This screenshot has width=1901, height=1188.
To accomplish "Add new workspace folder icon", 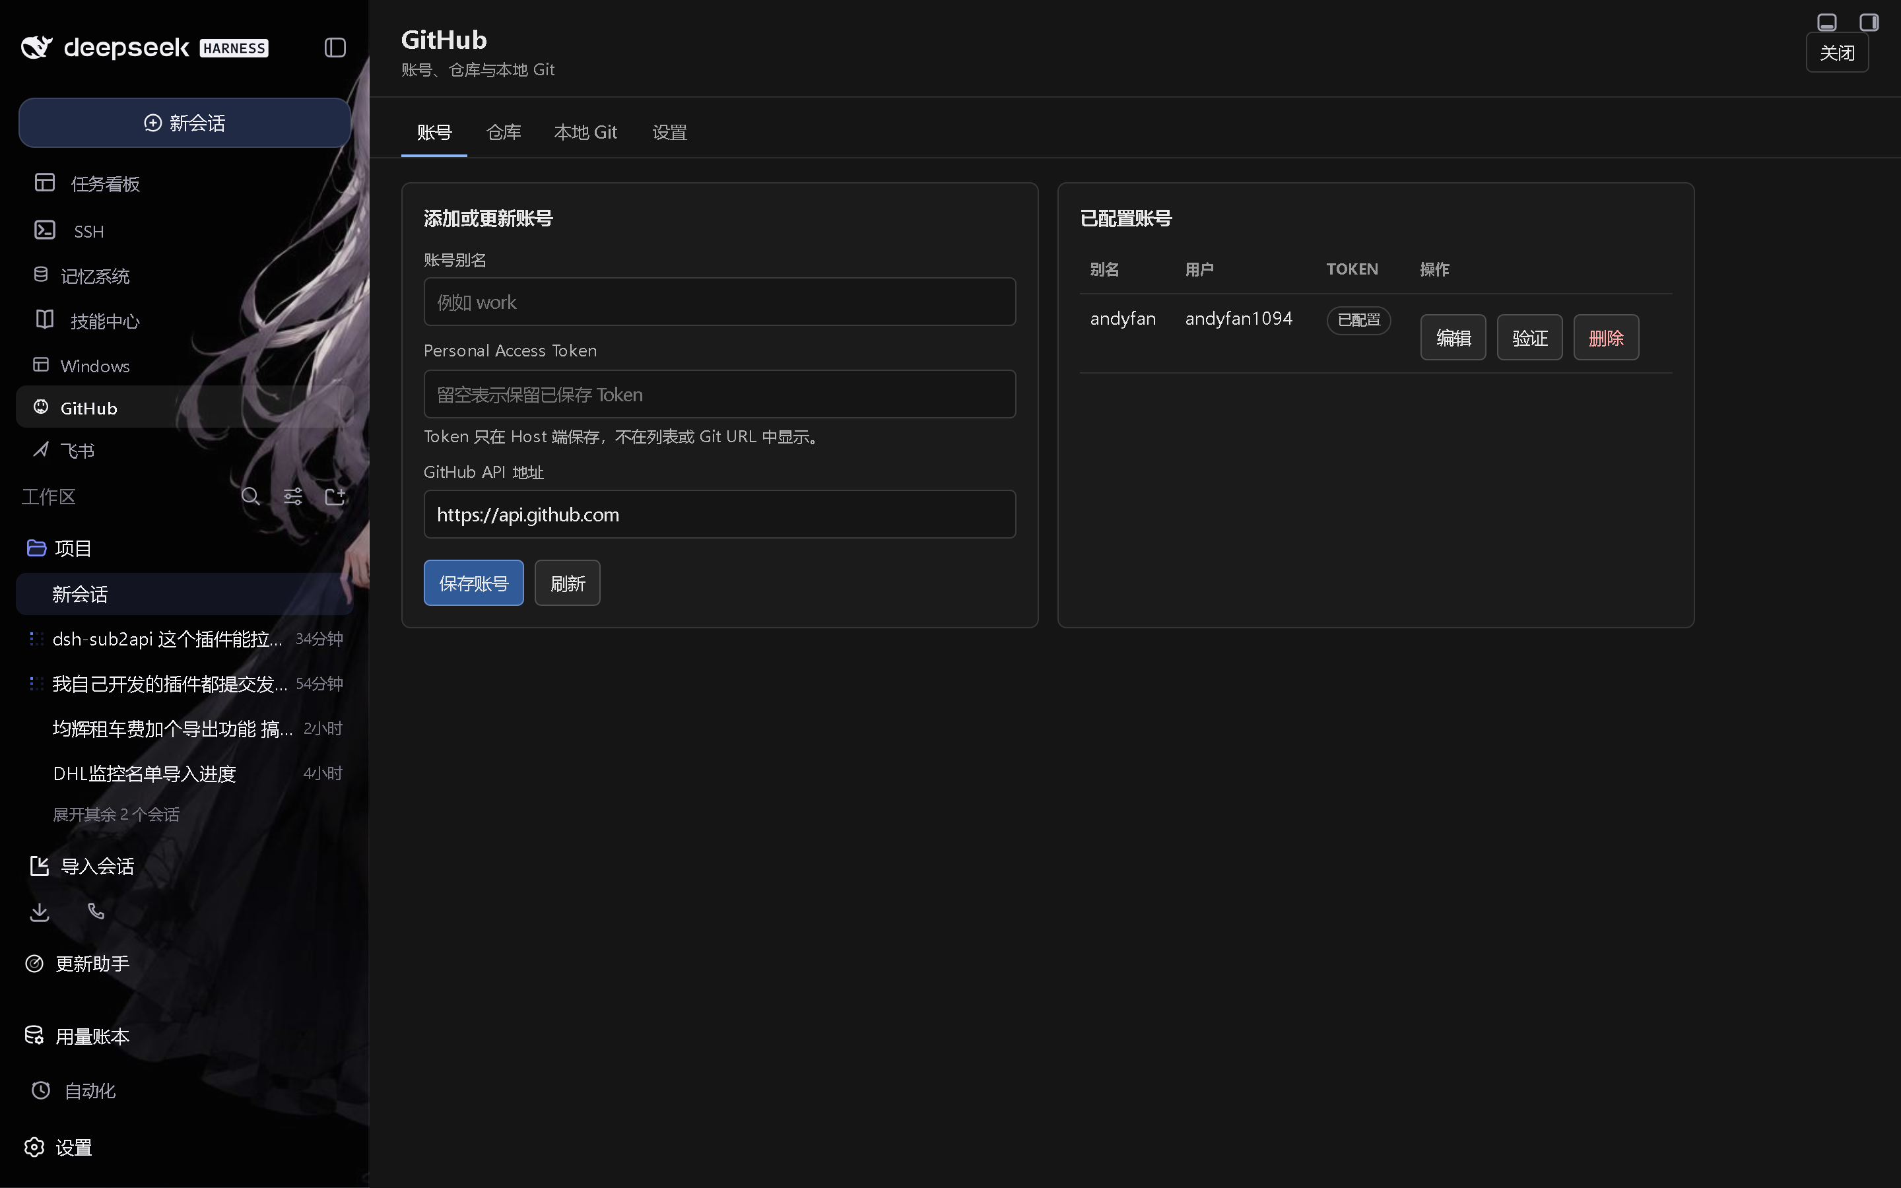I will (x=335, y=496).
